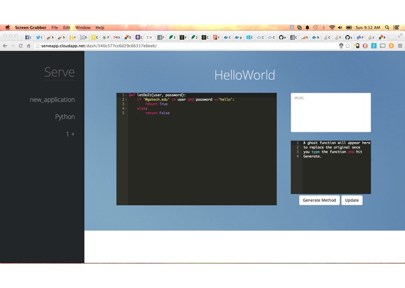Image resolution: width=405 pixels, height=288 pixels.
Task: Open the Chrome hamburger menu
Action: (x=400, y=45)
